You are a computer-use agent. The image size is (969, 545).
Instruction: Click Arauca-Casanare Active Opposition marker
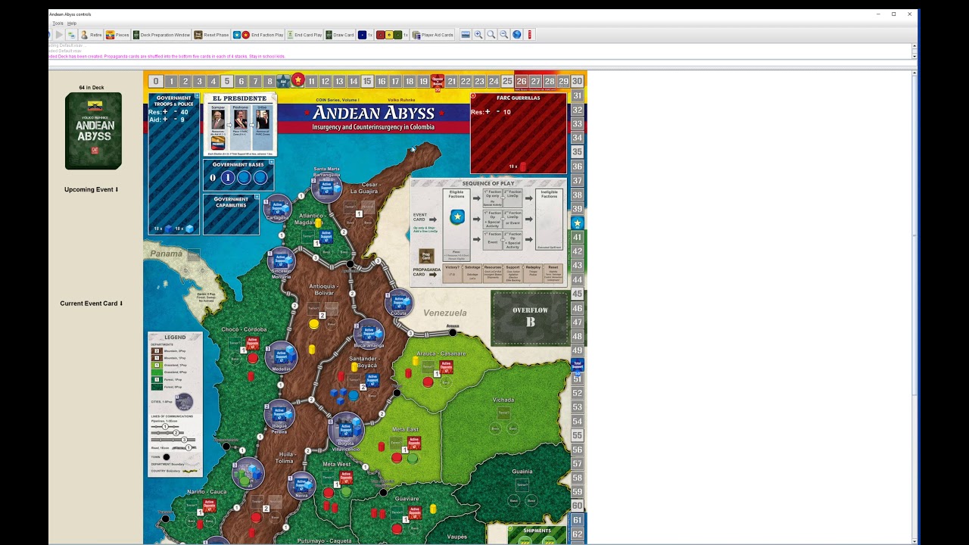click(x=446, y=367)
